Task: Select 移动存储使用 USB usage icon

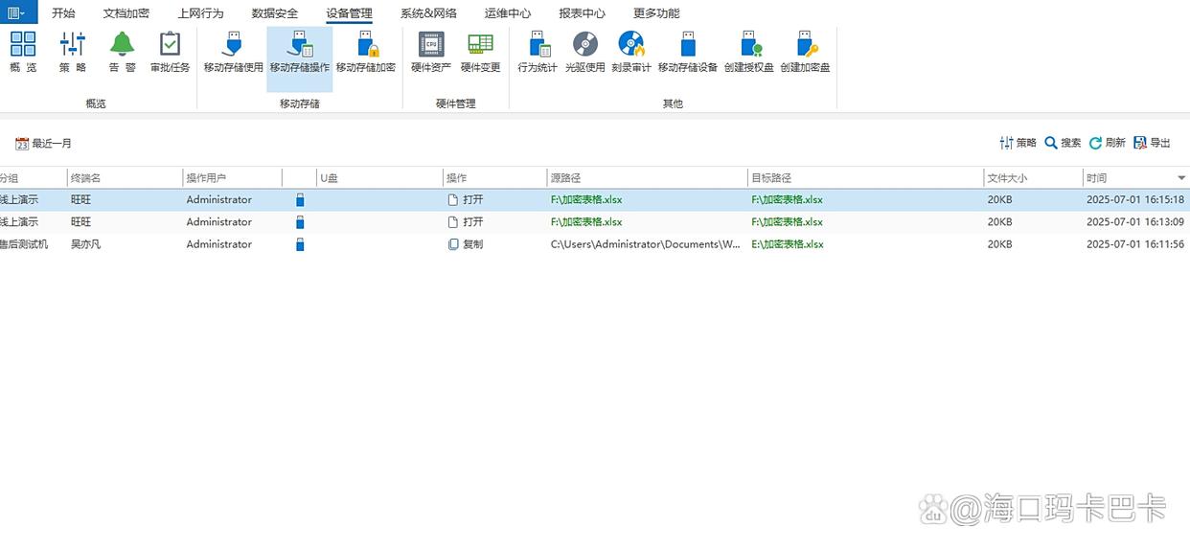Action: [x=233, y=52]
